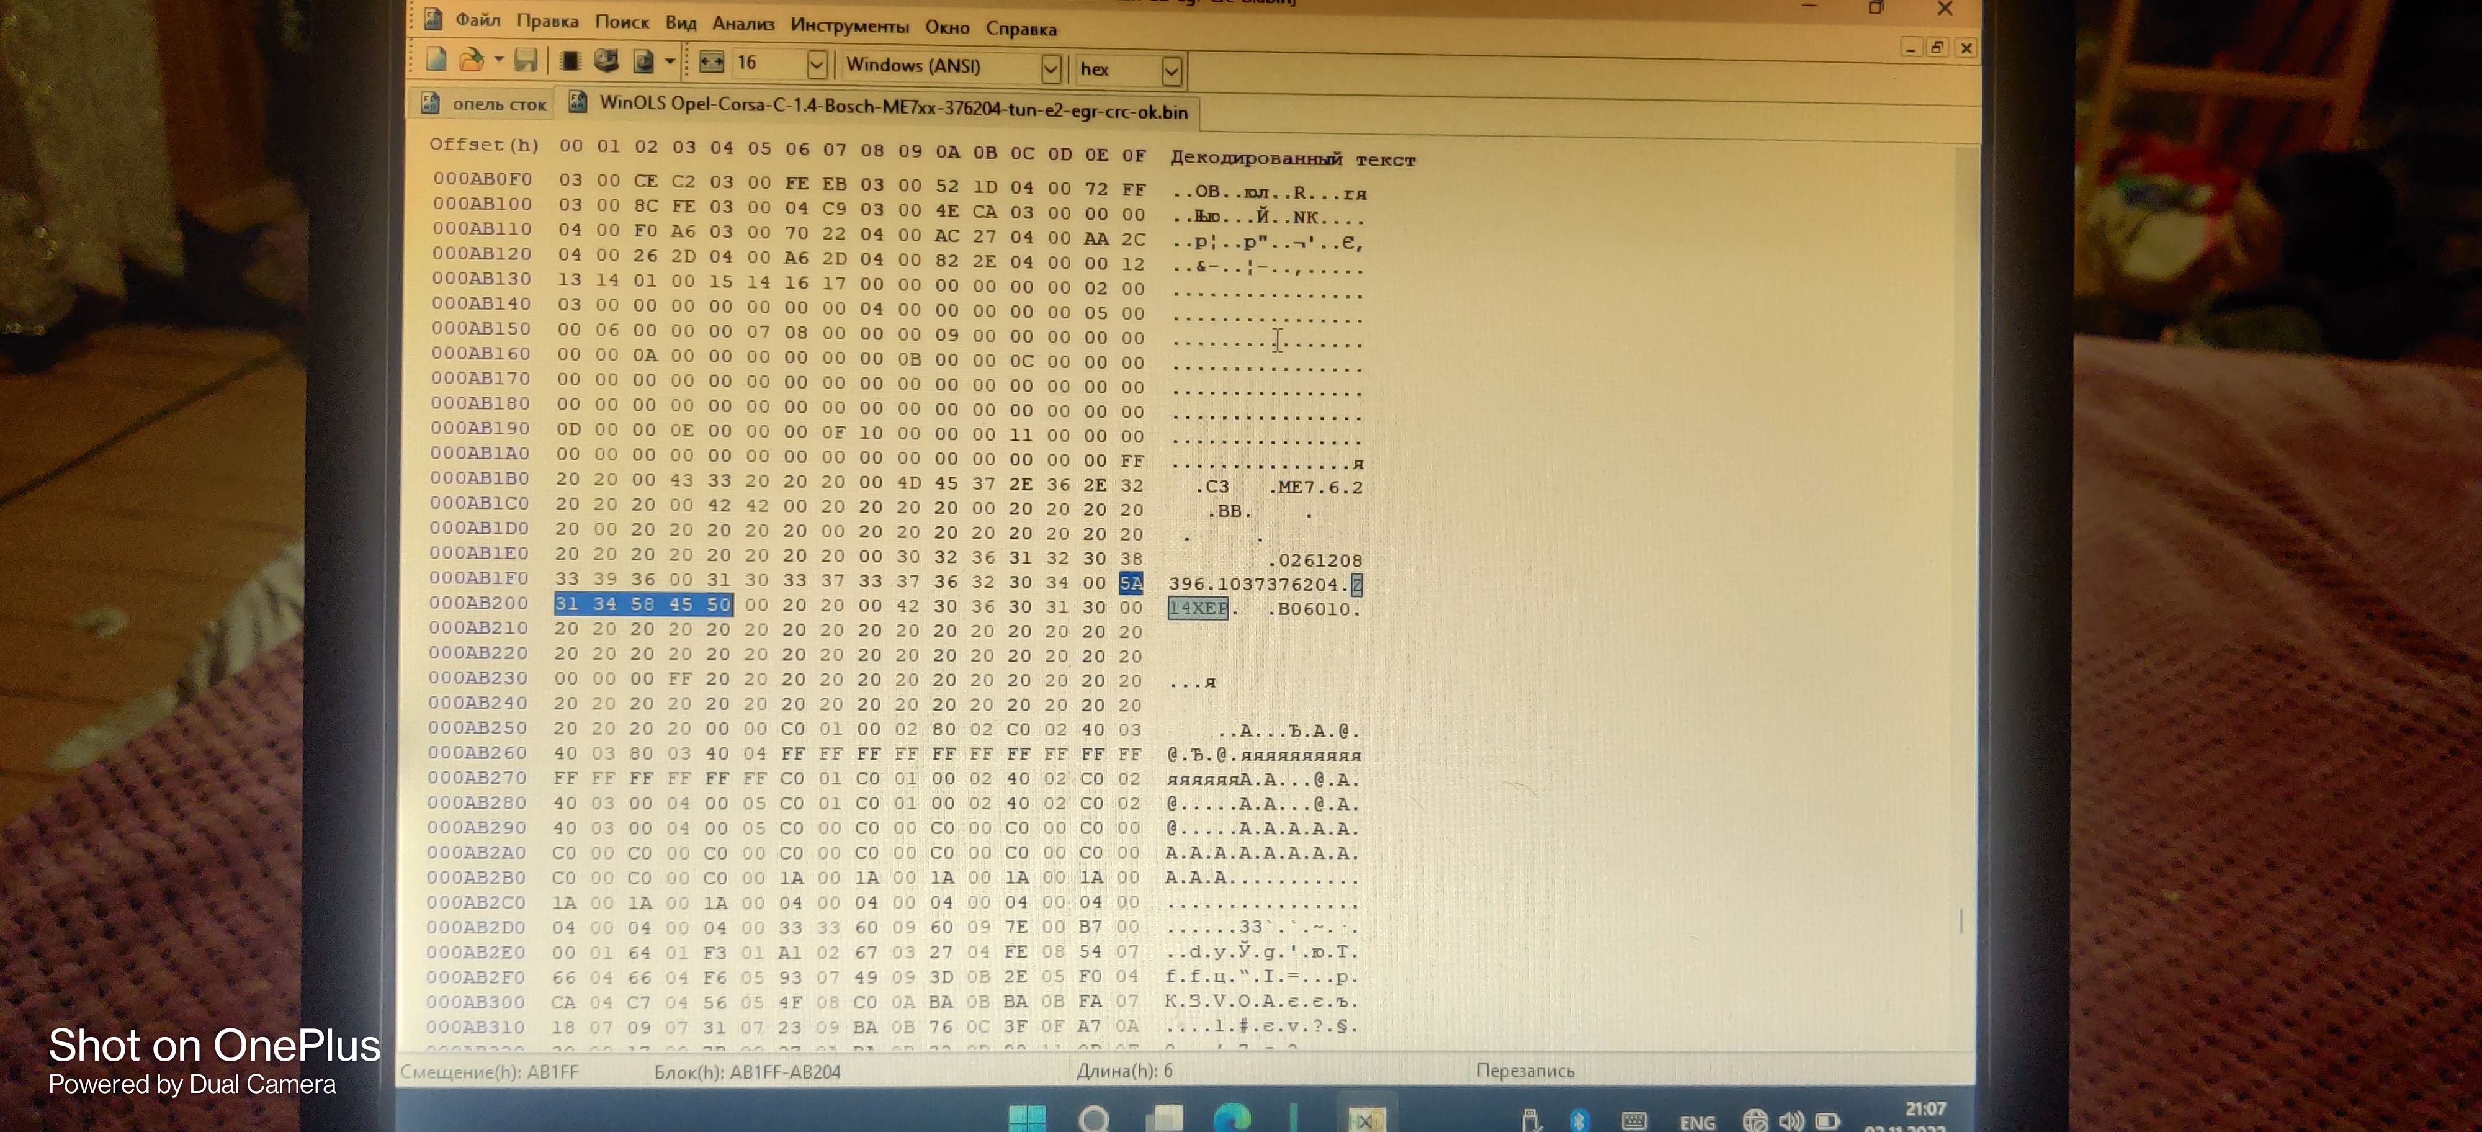Click hex byte 5A at offset 000AB1F0
Screen dimensions: 2482x1132
click(x=1130, y=583)
